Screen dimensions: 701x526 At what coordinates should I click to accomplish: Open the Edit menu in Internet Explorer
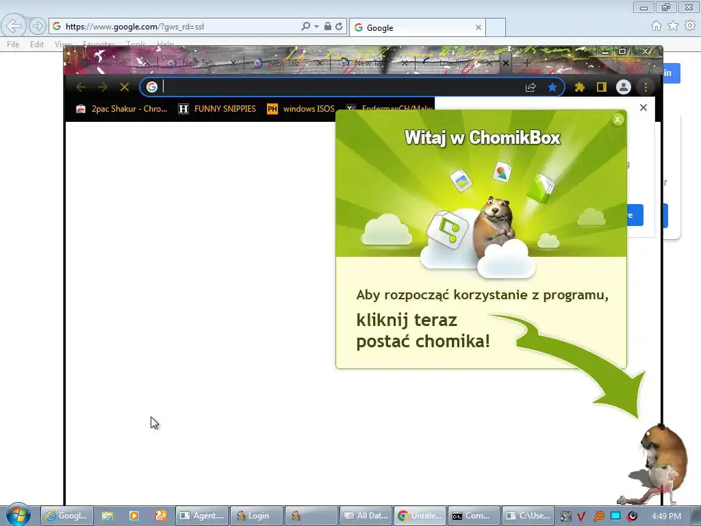[37, 45]
